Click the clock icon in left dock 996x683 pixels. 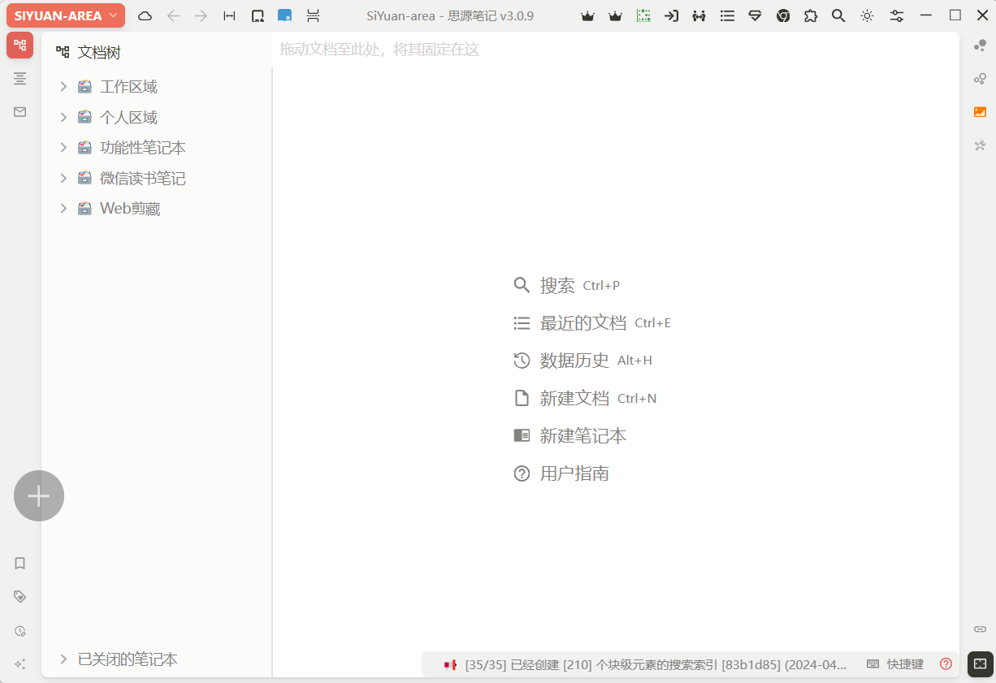(20, 630)
